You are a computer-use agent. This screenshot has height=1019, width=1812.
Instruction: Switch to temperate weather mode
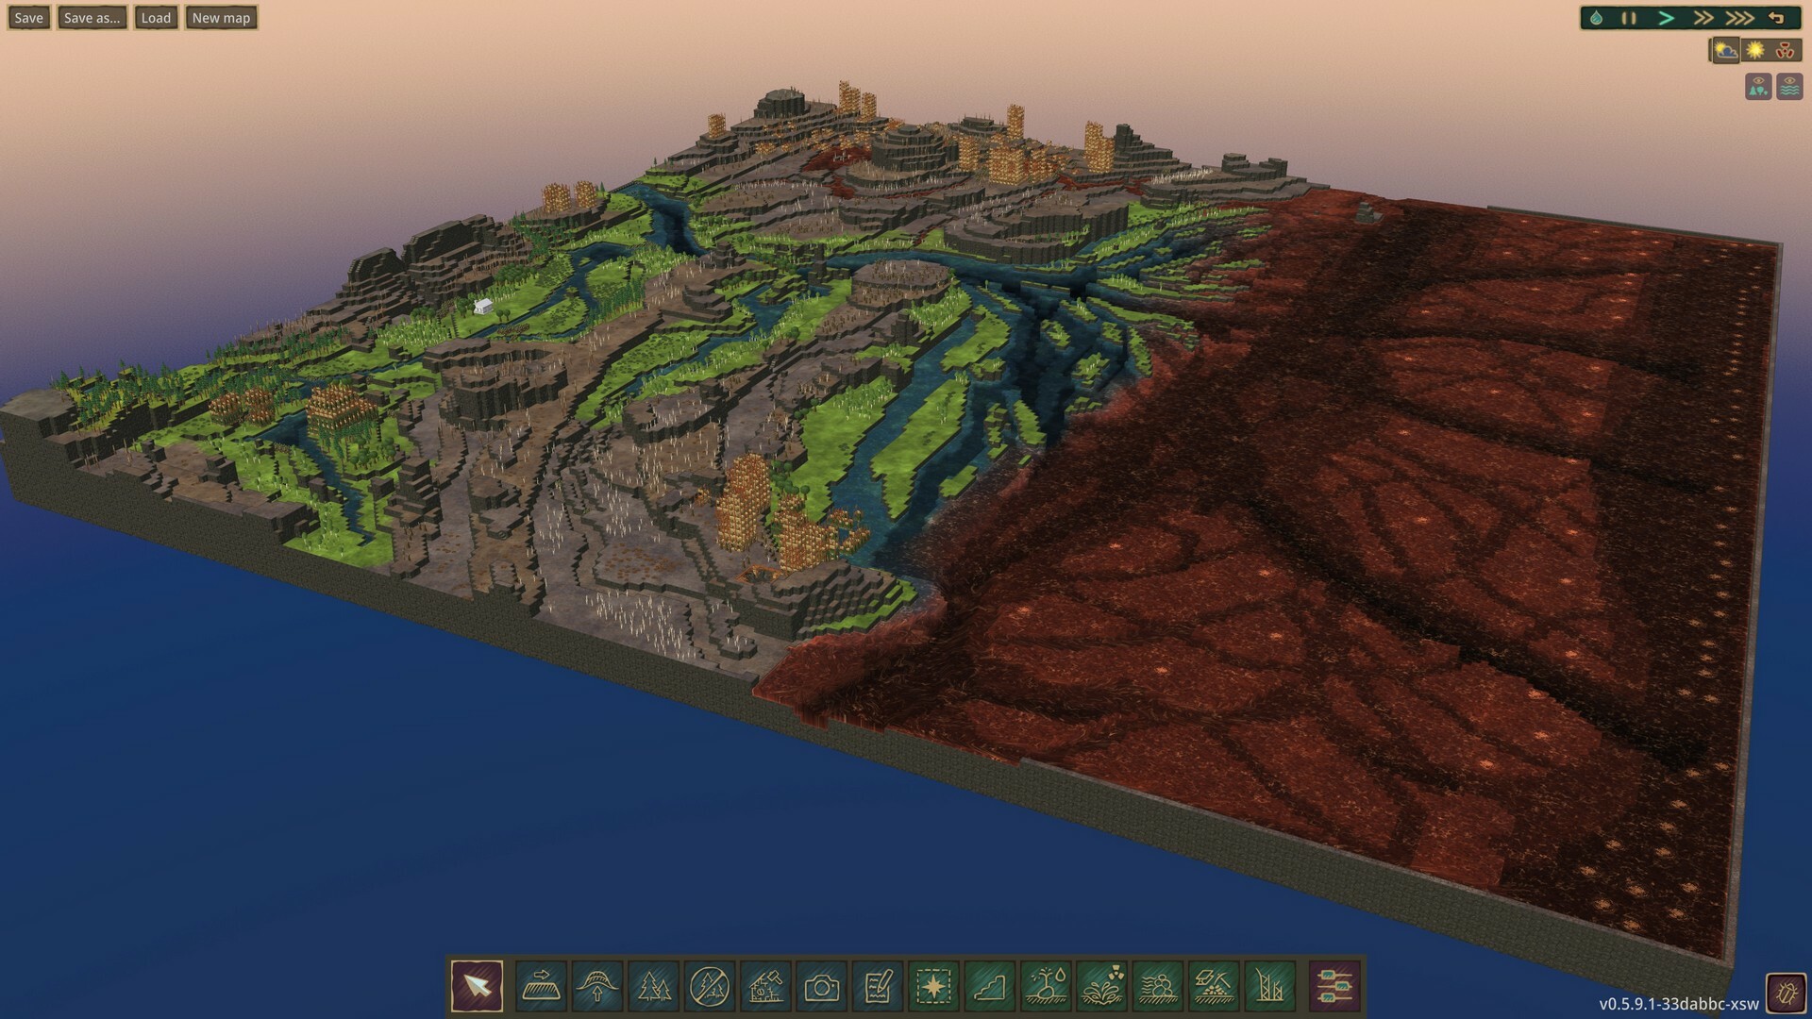point(1725,50)
